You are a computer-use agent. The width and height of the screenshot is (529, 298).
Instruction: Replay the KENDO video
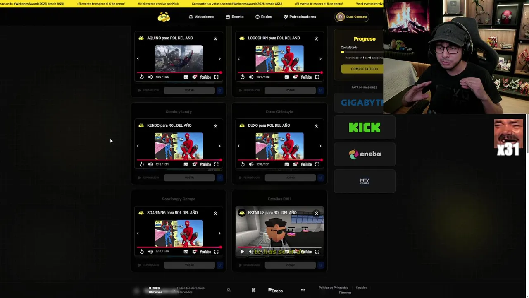tap(142, 164)
